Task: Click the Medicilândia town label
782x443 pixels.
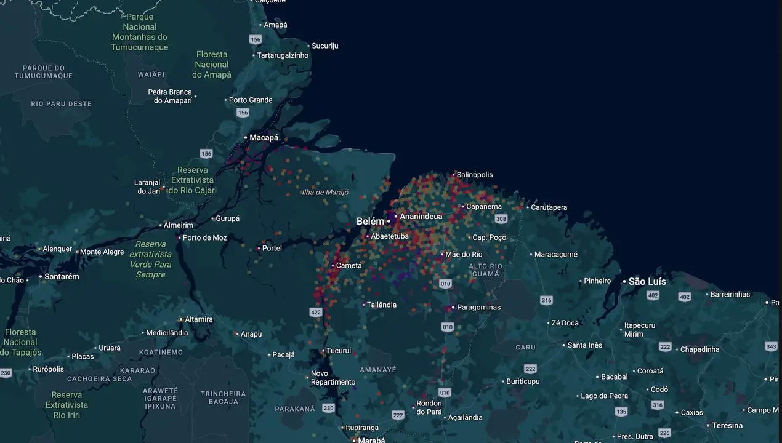Action: [x=167, y=333]
